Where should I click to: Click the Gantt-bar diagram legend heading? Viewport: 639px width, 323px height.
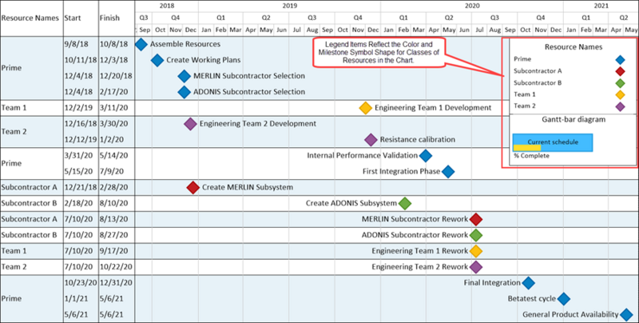tap(574, 119)
